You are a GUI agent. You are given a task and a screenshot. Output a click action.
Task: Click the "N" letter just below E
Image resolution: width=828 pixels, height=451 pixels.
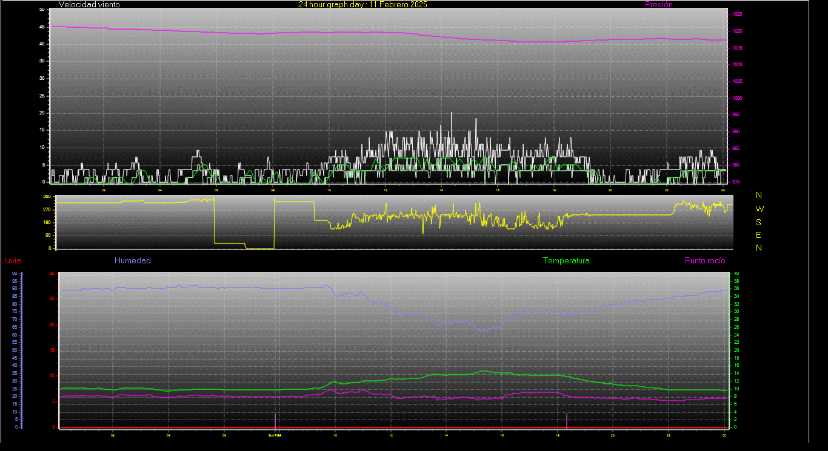[759, 248]
